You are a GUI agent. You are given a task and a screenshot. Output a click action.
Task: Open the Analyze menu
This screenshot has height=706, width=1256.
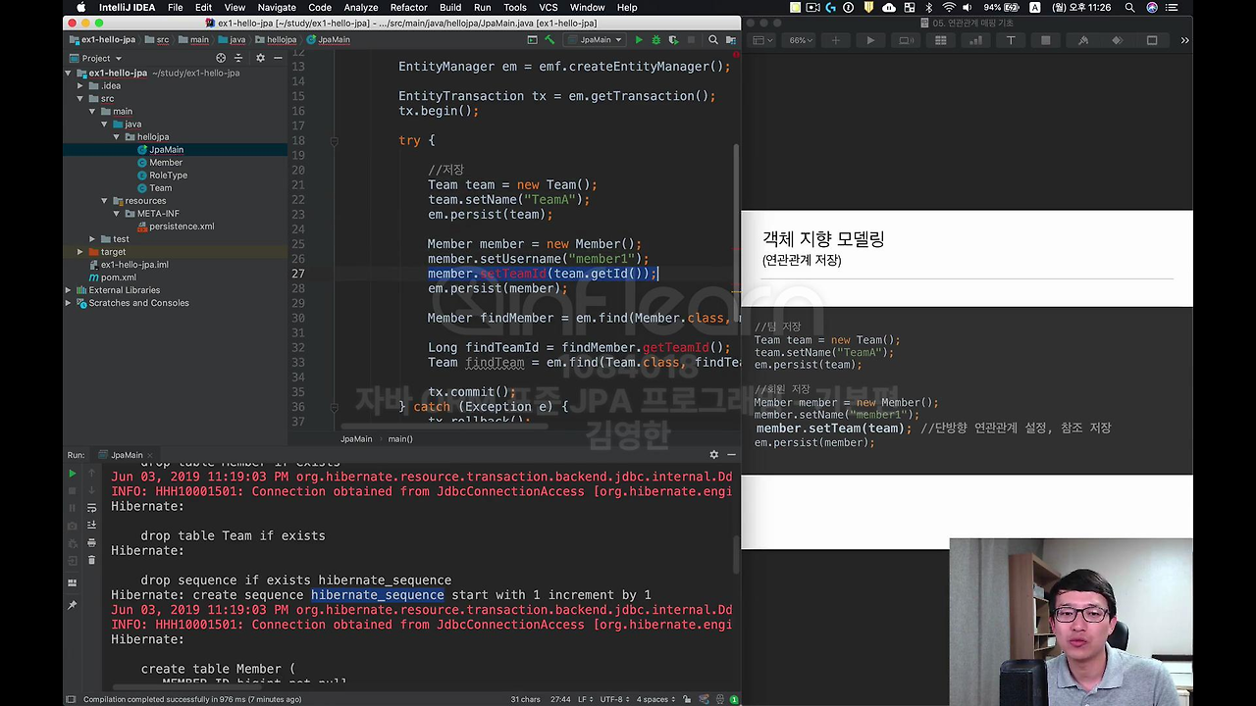tap(361, 7)
